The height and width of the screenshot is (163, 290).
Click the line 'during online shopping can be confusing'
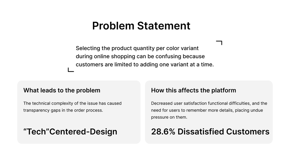[x=140, y=56]
